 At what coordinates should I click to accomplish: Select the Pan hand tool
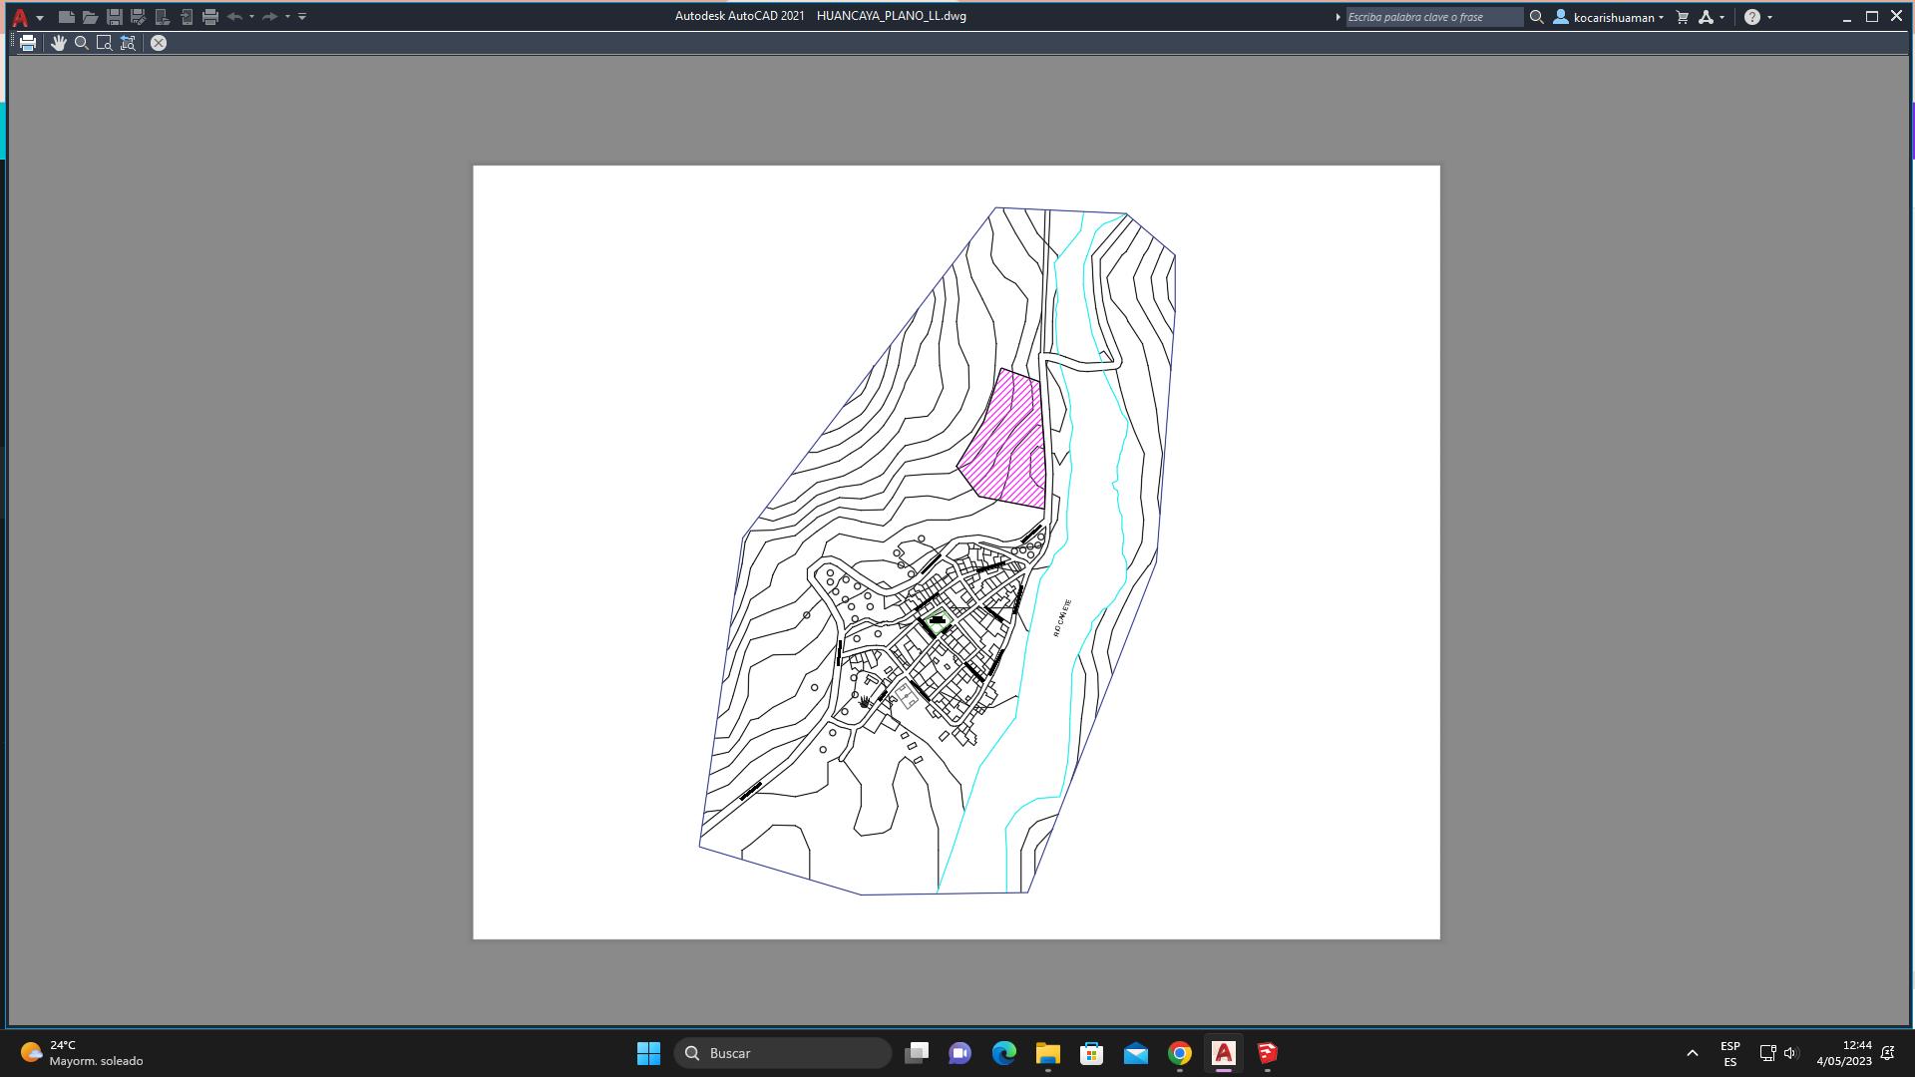(x=59, y=43)
